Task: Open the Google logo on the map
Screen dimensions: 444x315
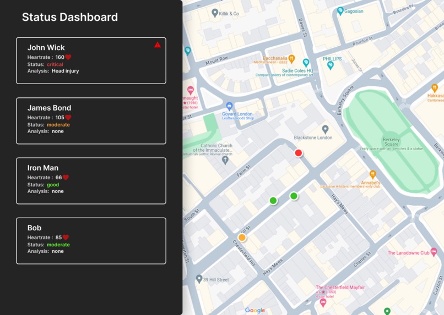Action: [x=255, y=310]
